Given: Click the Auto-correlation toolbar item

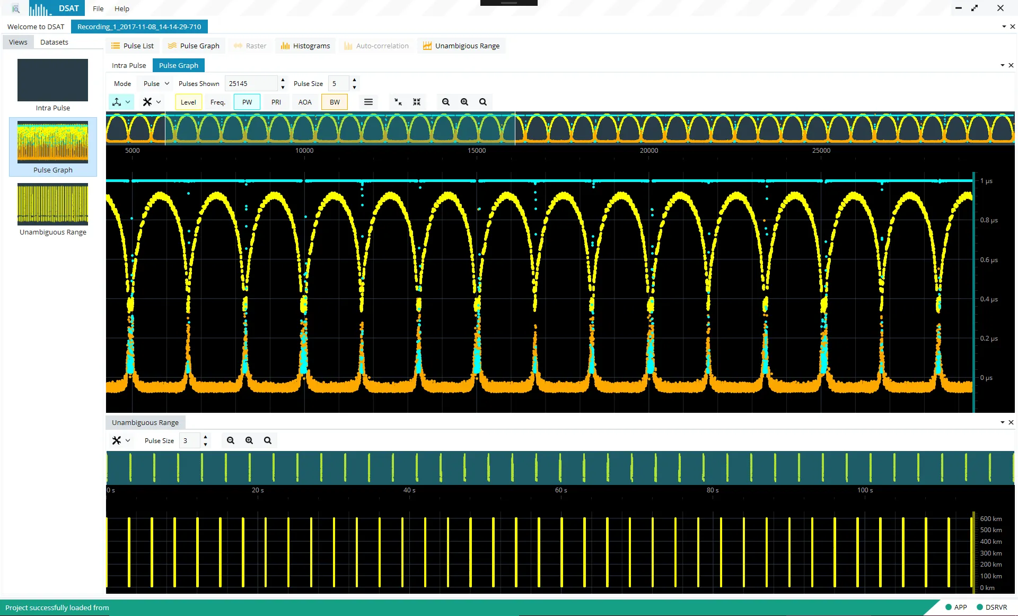Looking at the screenshot, I should [x=376, y=46].
